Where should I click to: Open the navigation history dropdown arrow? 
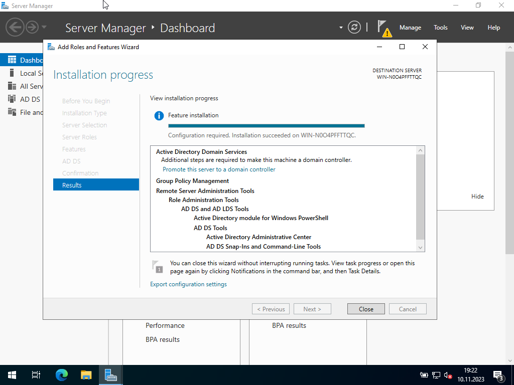point(44,27)
